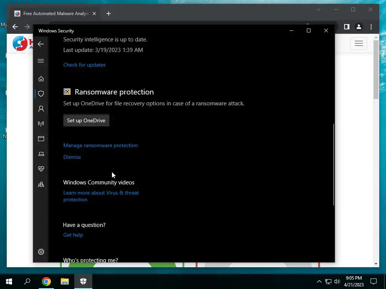Click Check for updates link
The image size is (386, 289).
(84, 65)
